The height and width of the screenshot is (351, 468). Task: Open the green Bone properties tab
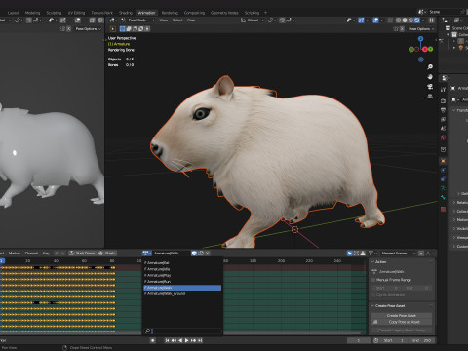click(x=443, y=197)
